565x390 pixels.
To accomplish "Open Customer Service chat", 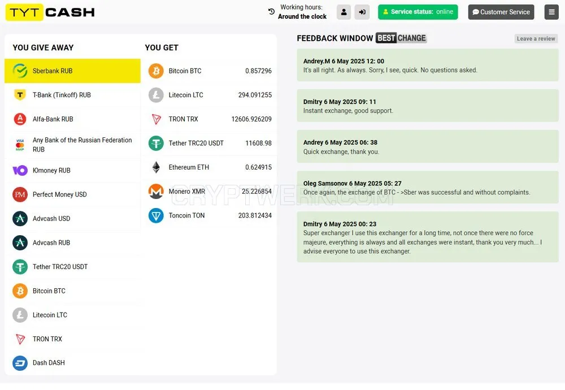I will coord(501,12).
